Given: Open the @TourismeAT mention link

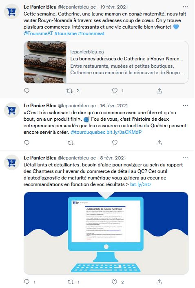Looking at the screenshot, I should (x=38, y=33).
